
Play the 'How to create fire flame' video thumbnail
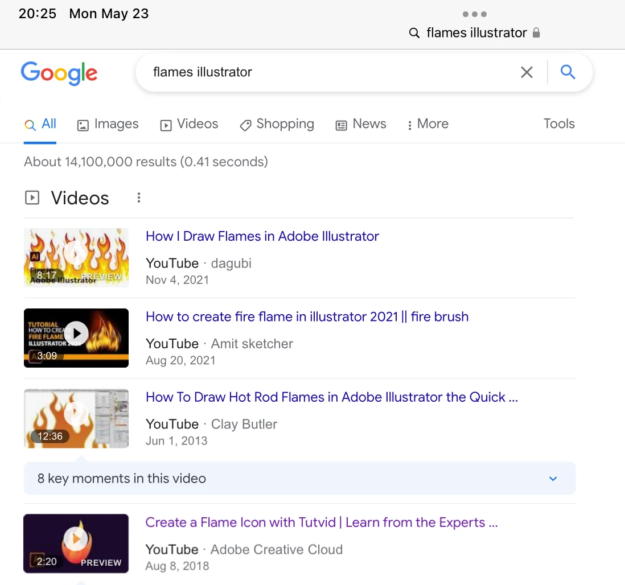tap(76, 338)
